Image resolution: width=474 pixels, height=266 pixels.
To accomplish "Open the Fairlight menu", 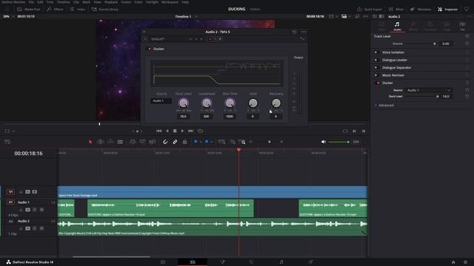I will click(152, 2).
